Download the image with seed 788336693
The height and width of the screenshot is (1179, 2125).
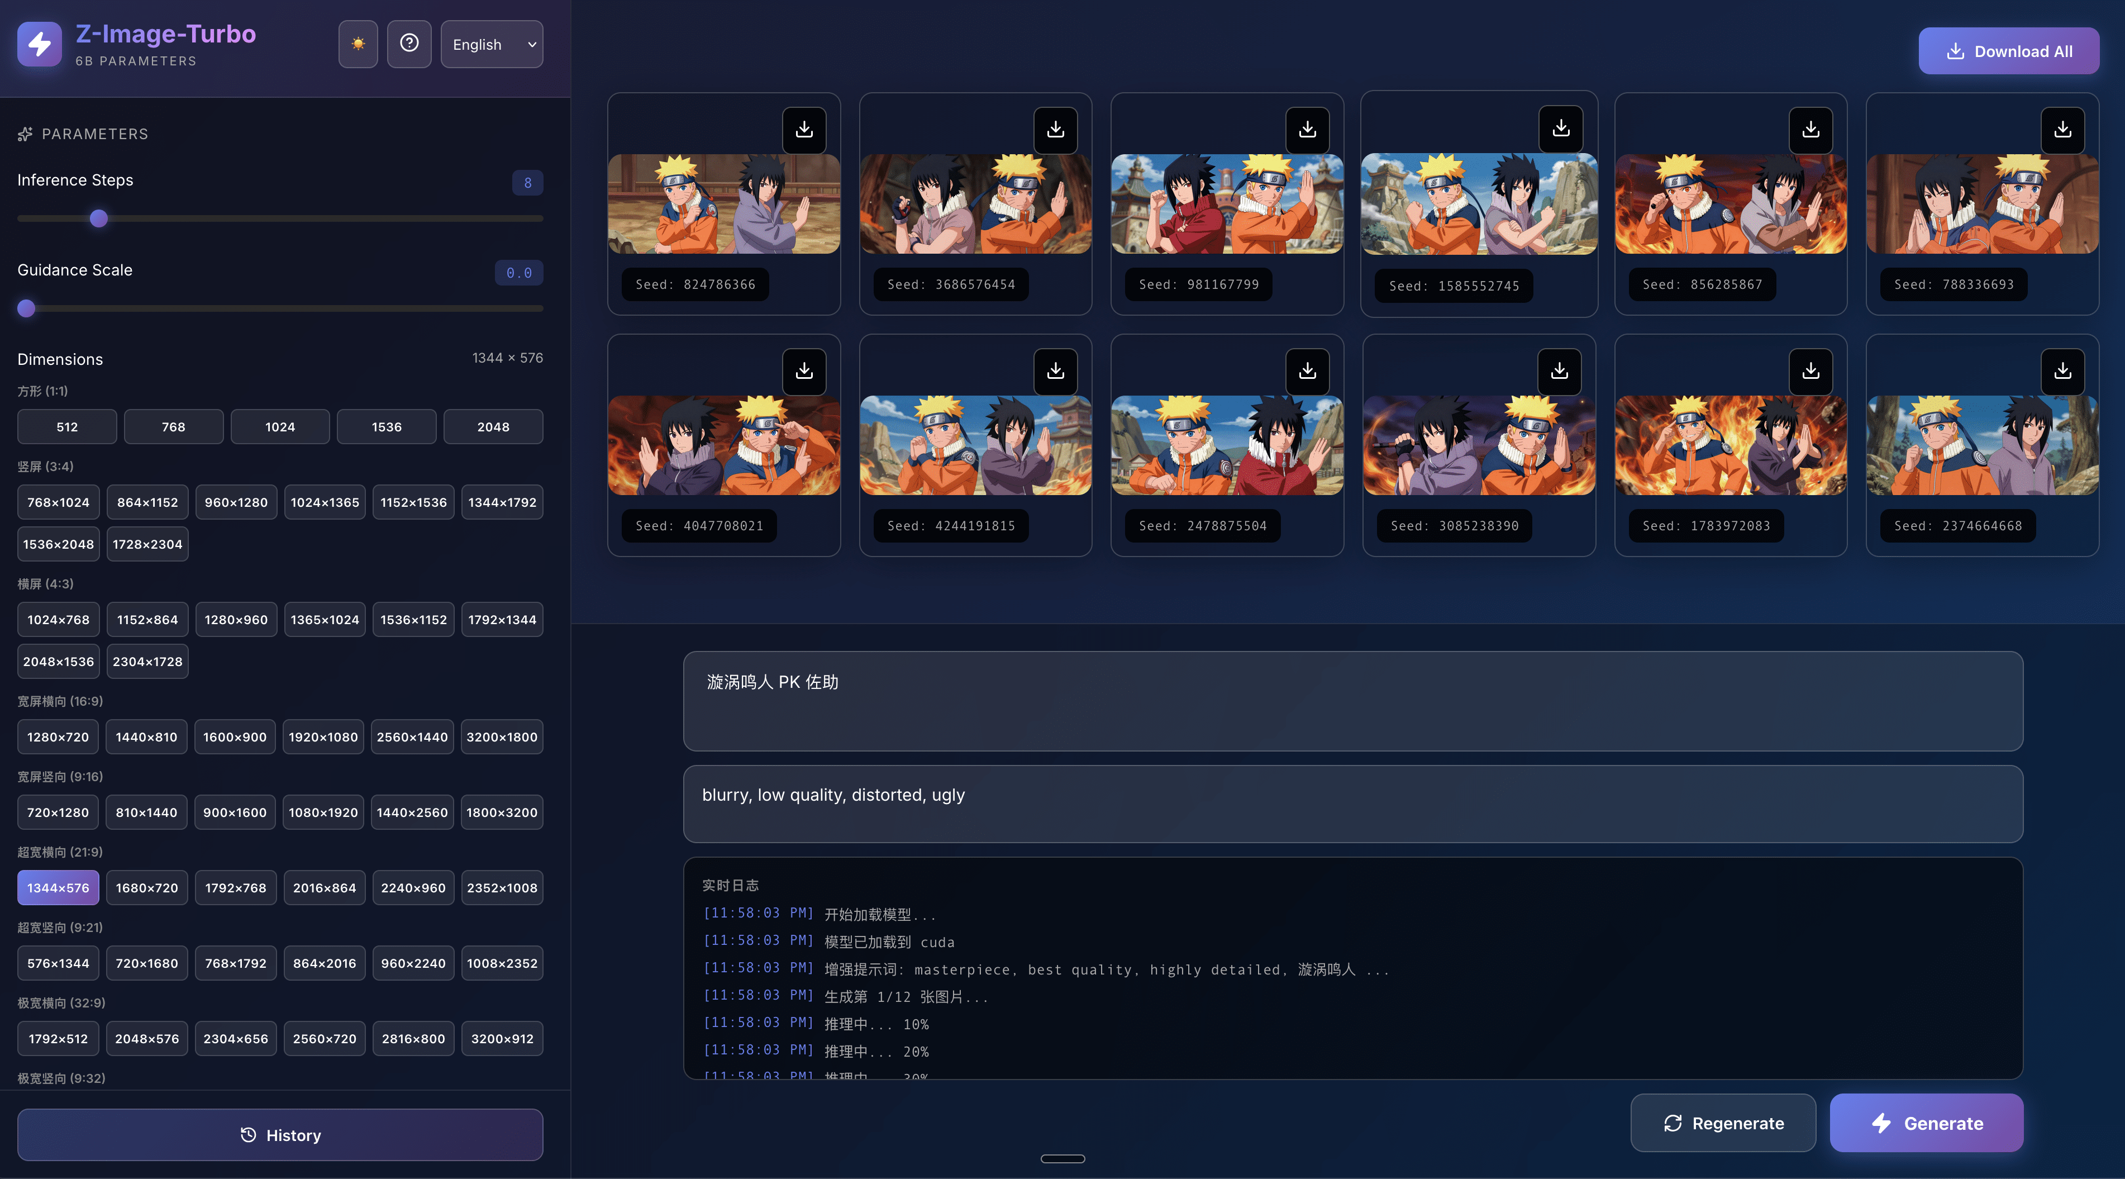tap(2062, 130)
